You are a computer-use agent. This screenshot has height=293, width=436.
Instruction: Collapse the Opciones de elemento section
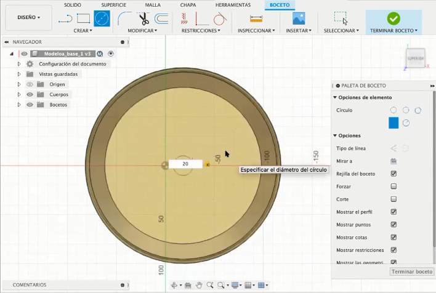(x=335, y=98)
